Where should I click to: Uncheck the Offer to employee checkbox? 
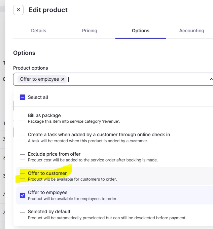(x=23, y=195)
